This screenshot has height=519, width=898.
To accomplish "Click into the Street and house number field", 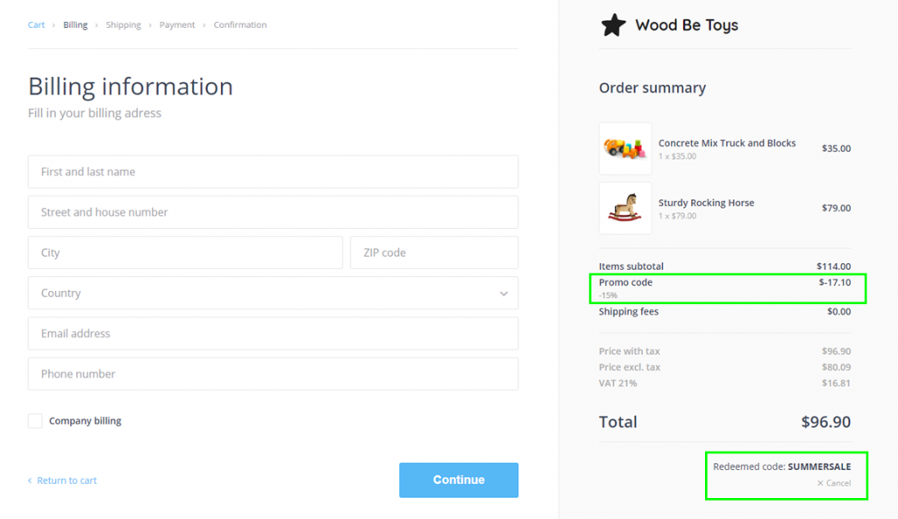I will pyautogui.click(x=274, y=212).
